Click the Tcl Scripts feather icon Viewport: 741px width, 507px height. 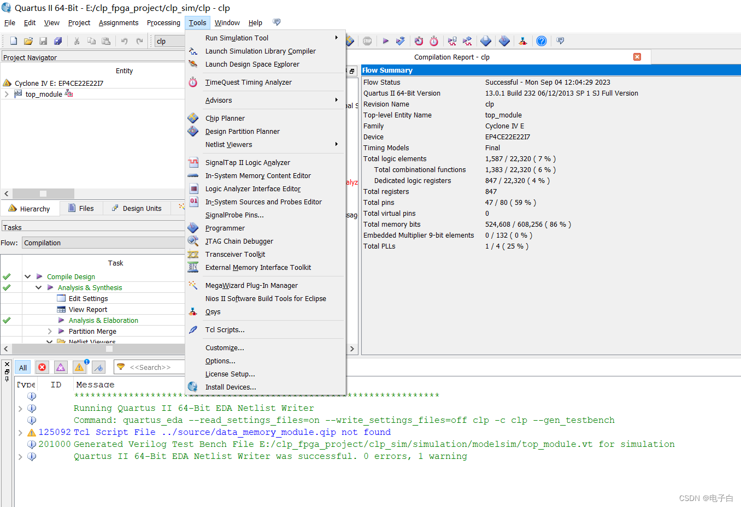point(193,329)
